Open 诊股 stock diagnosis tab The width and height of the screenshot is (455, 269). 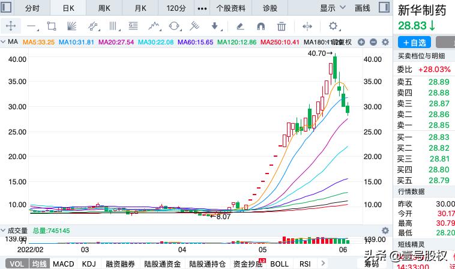[270, 8]
